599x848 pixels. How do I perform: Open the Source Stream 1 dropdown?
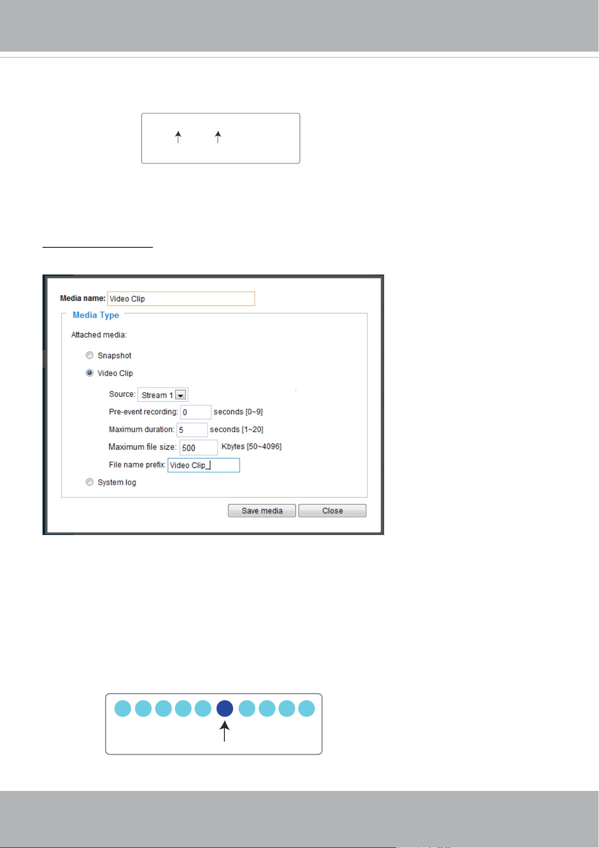tap(163, 395)
